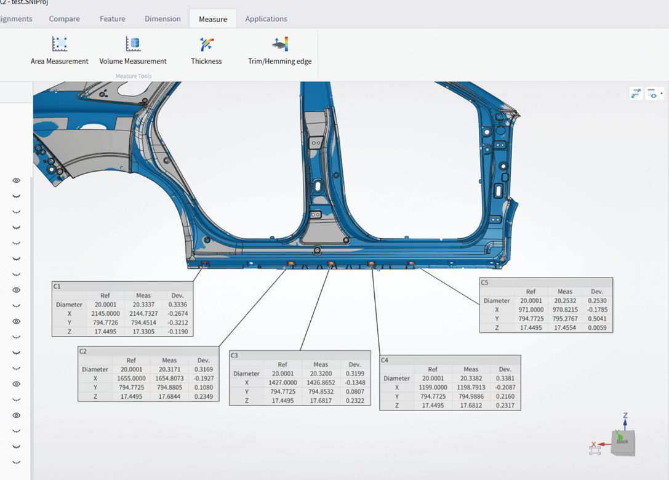Toggle the topmost open eye in the sidebar
The height and width of the screenshot is (480, 669).
16,180
